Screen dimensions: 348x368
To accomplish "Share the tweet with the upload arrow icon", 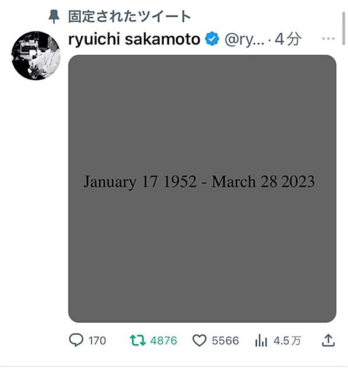I will coord(328,340).
